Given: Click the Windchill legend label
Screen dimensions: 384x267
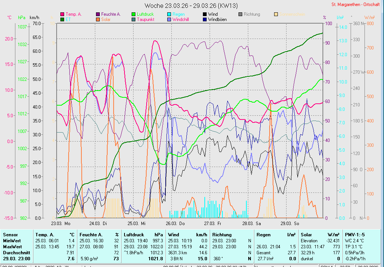Looking at the screenshot, I should click(x=181, y=19).
